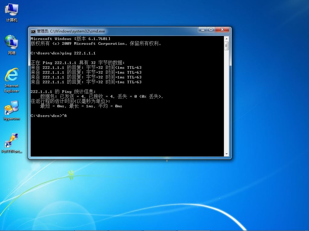Click the title text 管理员: C:\Windows\system32\cmd.exe
This screenshot has height=231, width=309.
point(71,31)
